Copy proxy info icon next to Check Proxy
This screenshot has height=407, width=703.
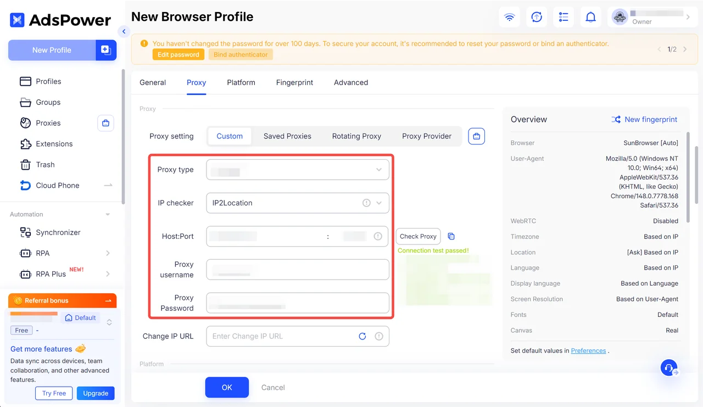[x=451, y=236]
